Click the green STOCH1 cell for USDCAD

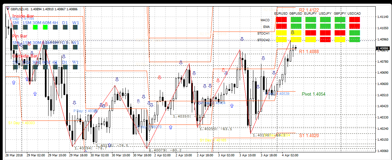point(355,33)
